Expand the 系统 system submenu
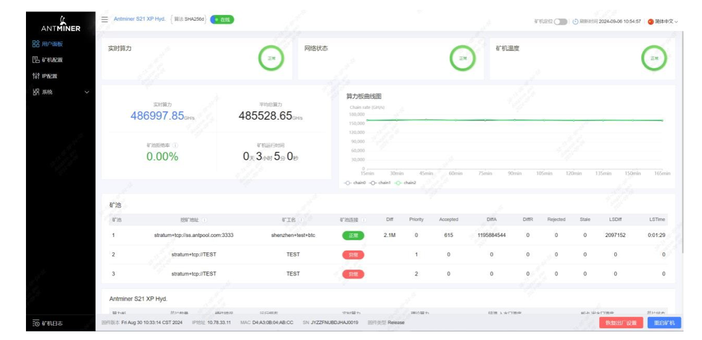Screen dimensions: 702x340 coord(61,92)
